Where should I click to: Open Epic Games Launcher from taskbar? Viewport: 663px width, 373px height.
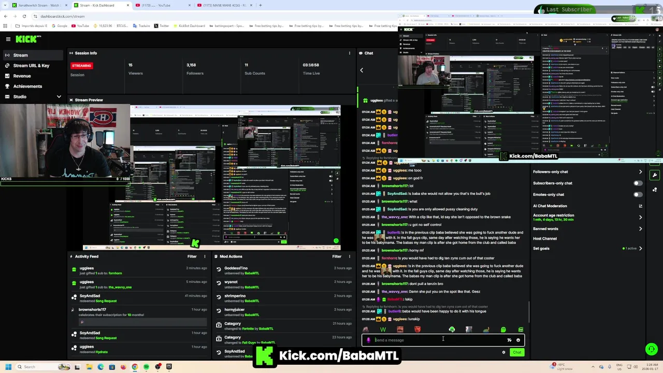(x=169, y=367)
